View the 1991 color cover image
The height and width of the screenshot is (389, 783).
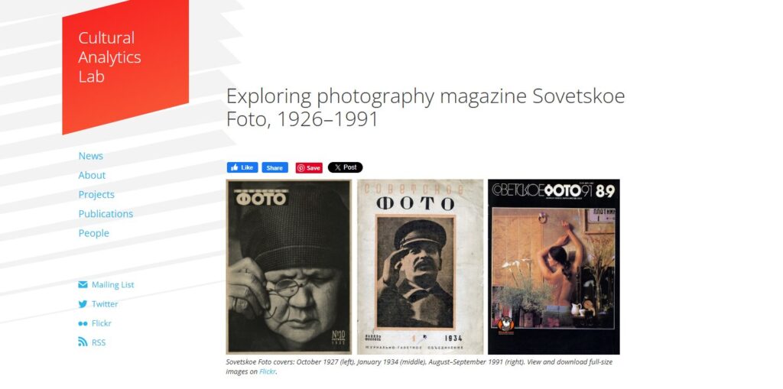click(554, 267)
